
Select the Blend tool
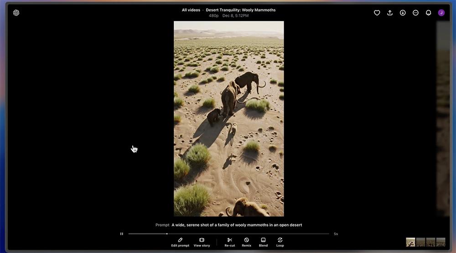(x=263, y=242)
